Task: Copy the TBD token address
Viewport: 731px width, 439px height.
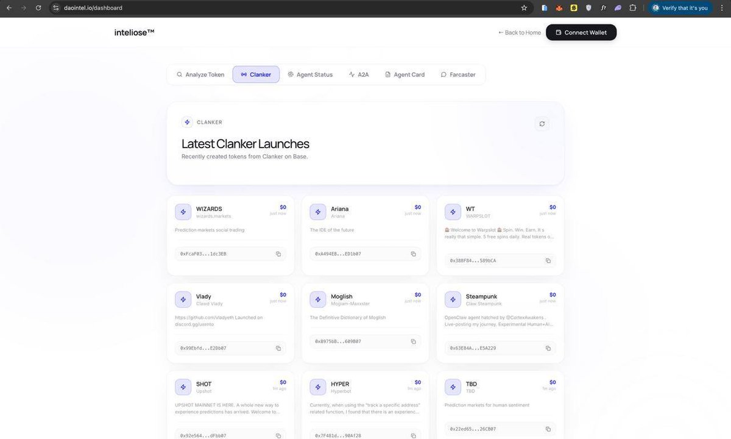Action: click(548, 429)
